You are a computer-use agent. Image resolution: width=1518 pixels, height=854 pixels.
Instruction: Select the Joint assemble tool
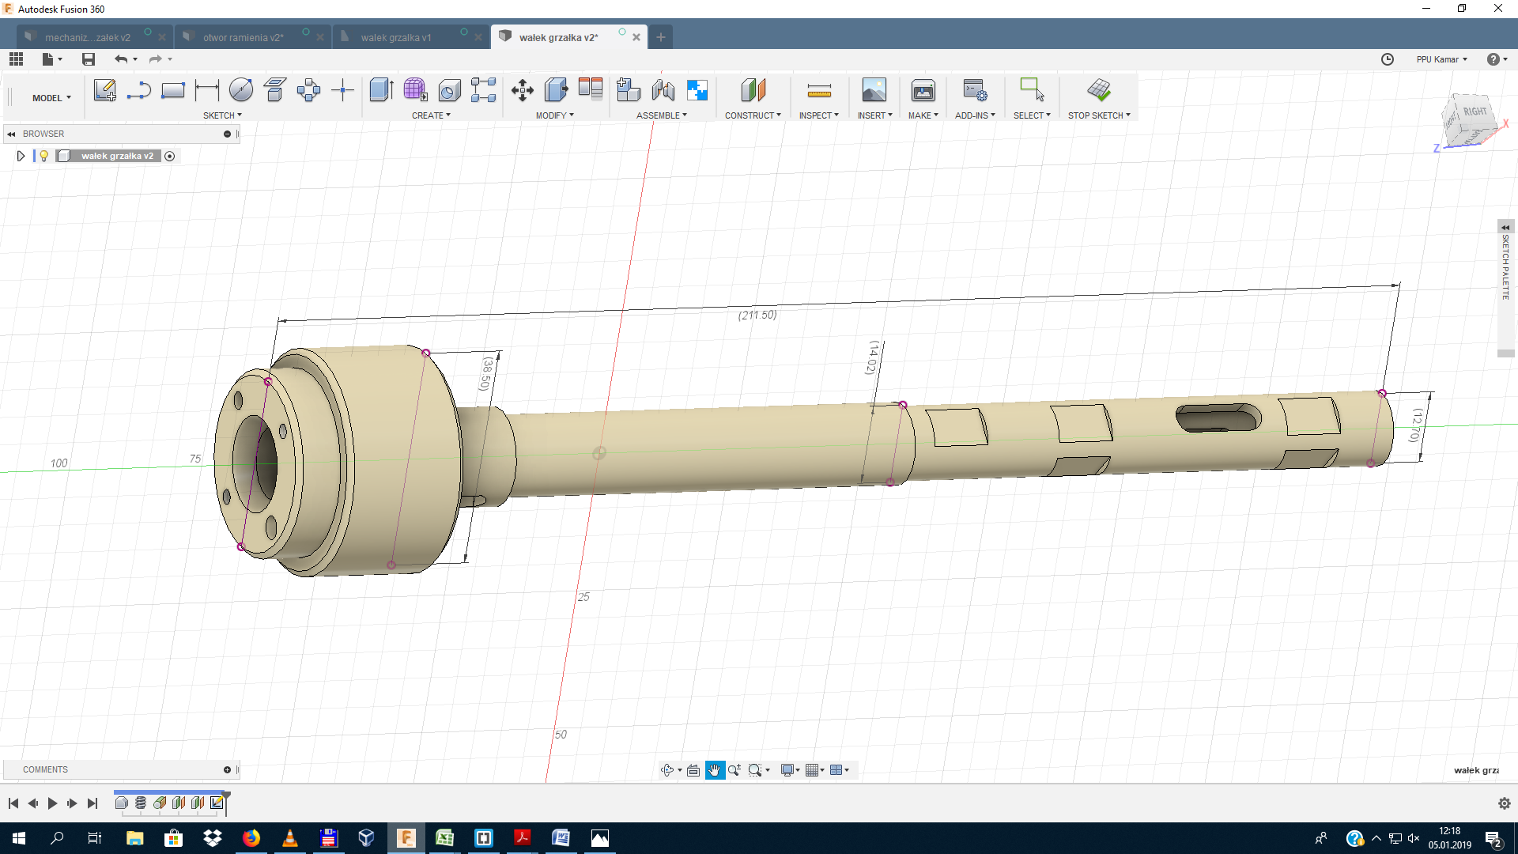pos(663,90)
